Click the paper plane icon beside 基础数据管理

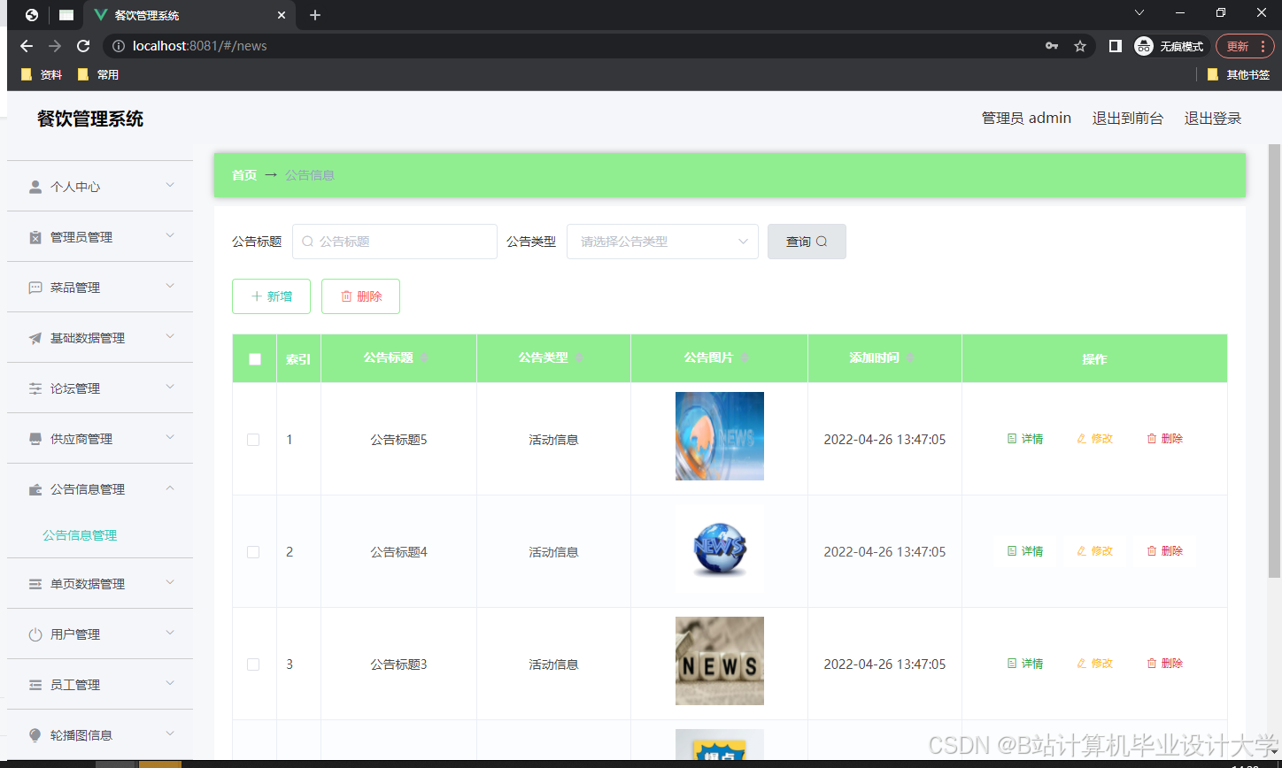pyautogui.click(x=35, y=338)
